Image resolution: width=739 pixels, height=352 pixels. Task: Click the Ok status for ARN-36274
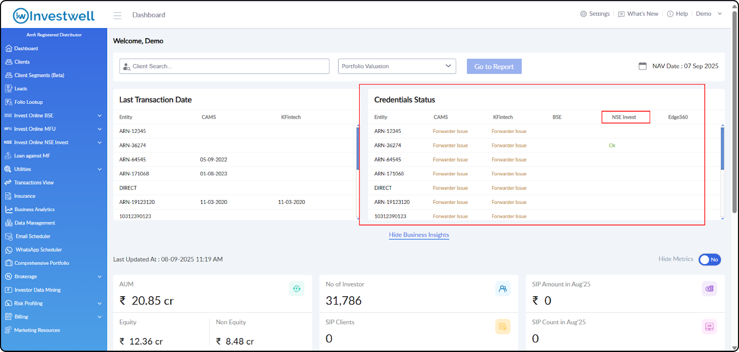click(x=612, y=145)
